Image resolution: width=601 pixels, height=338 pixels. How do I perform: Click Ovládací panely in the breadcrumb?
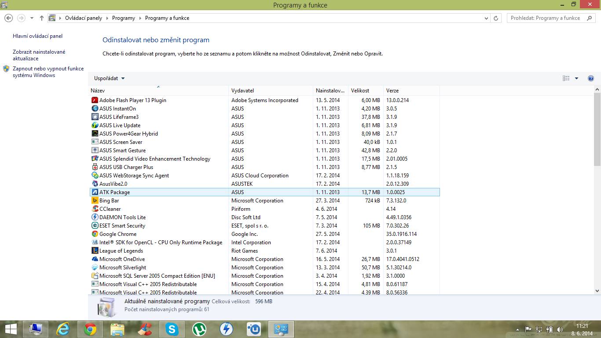point(84,18)
